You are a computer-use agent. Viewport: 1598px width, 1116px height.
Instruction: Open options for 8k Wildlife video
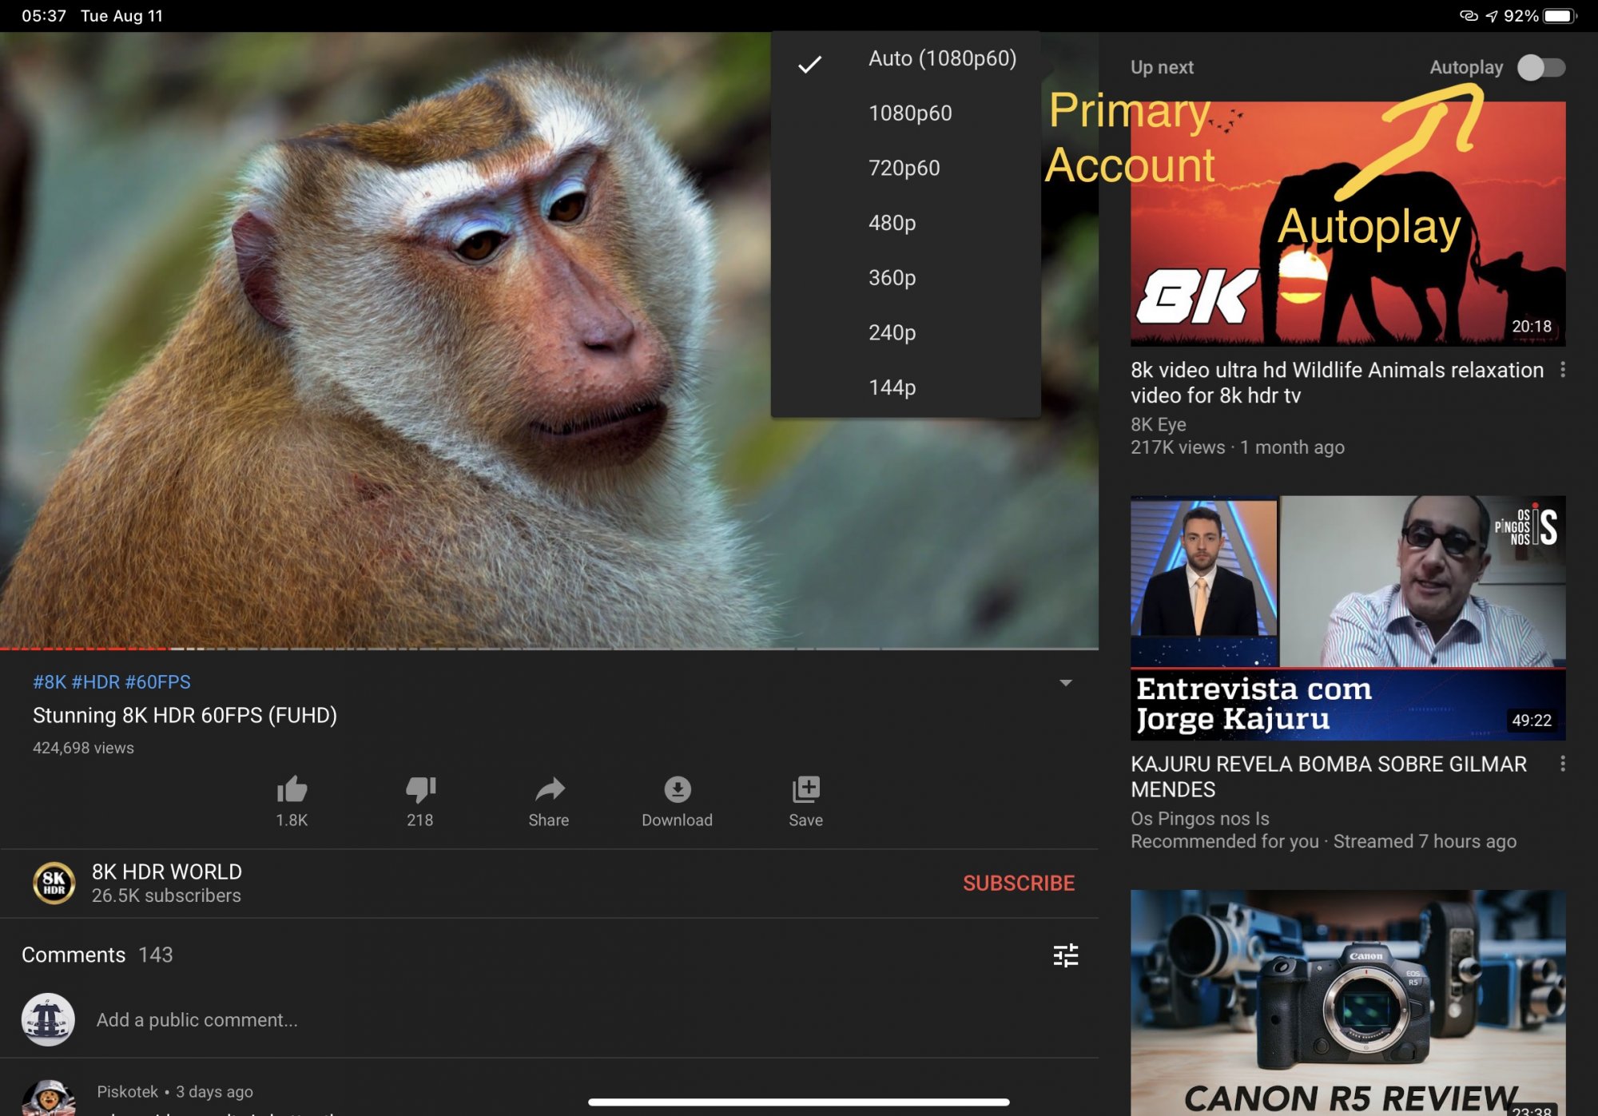1562,370
